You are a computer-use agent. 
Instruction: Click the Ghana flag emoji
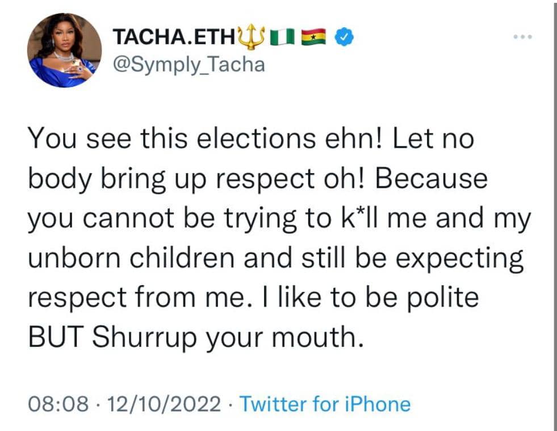(318, 37)
